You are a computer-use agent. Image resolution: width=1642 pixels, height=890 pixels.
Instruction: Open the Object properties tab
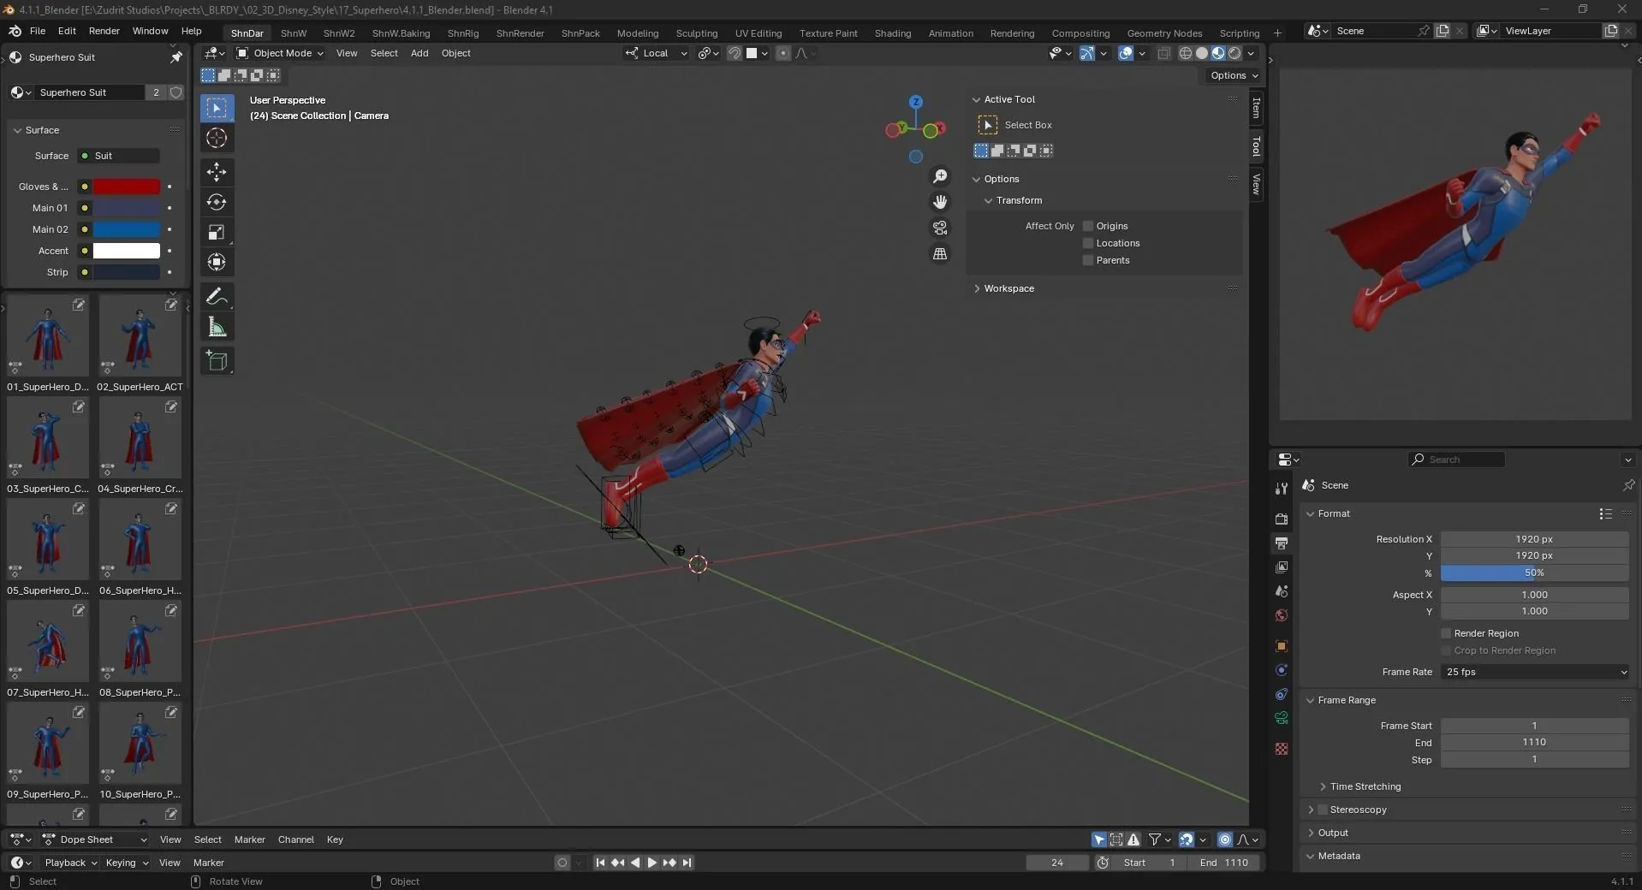pyautogui.click(x=1280, y=646)
